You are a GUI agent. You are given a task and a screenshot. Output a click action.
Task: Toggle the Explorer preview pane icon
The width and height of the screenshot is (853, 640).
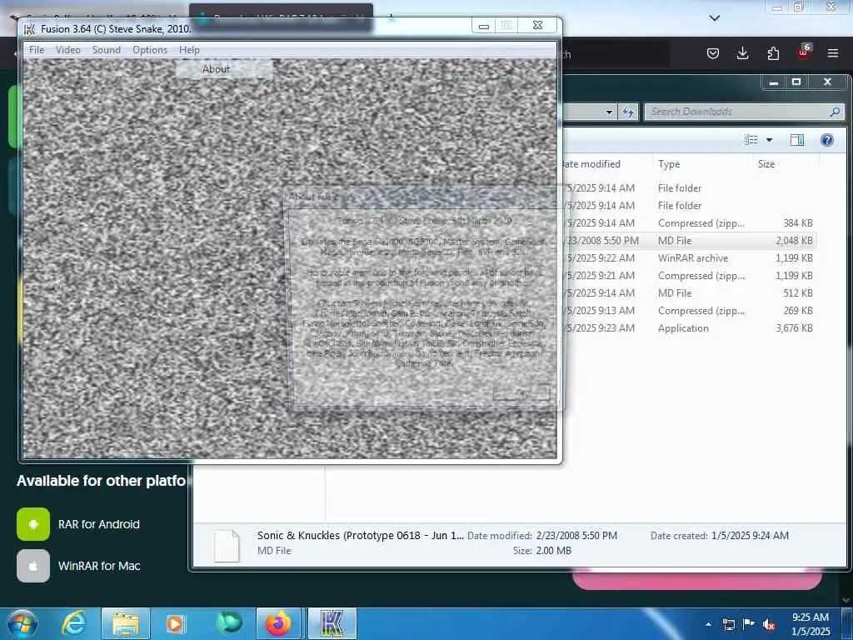(x=797, y=140)
